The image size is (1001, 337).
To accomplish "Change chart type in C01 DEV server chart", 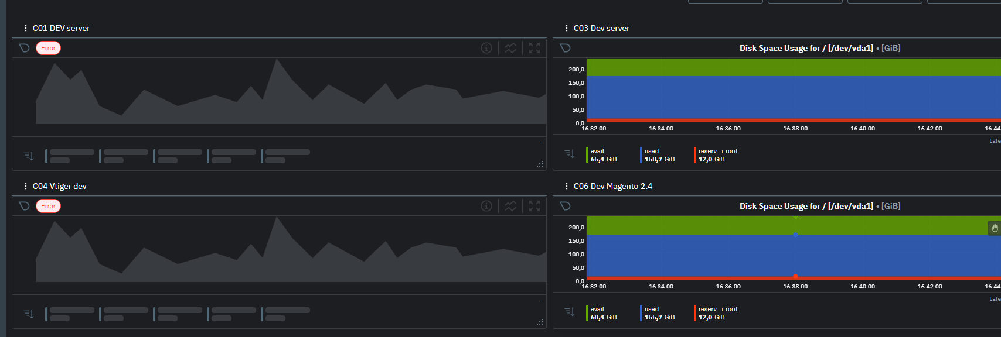I will [x=510, y=48].
